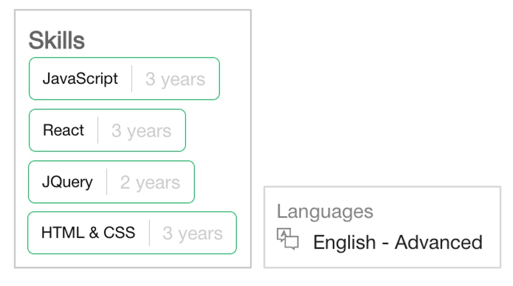Click "3 years" in the JavaScript tag
Screen dimensions: 513x286
point(175,79)
